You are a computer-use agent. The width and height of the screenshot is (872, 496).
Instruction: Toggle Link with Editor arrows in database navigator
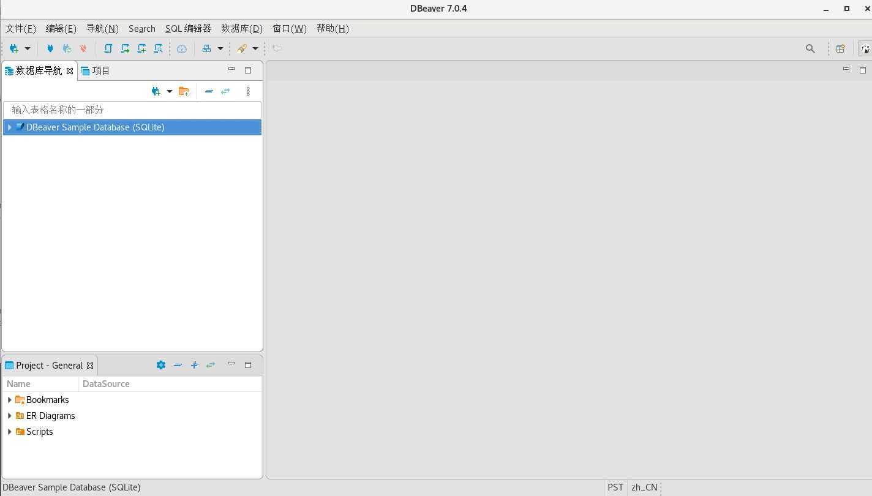225,91
